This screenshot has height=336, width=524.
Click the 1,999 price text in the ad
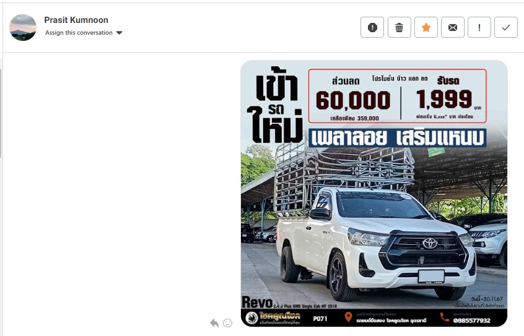pyautogui.click(x=439, y=99)
